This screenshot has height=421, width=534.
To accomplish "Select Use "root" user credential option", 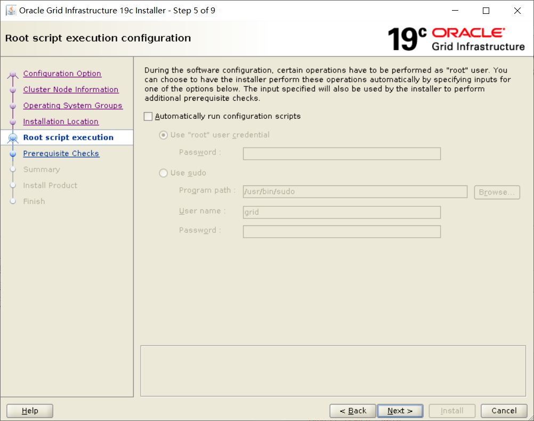I will pyautogui.click(x=164, y=135).
